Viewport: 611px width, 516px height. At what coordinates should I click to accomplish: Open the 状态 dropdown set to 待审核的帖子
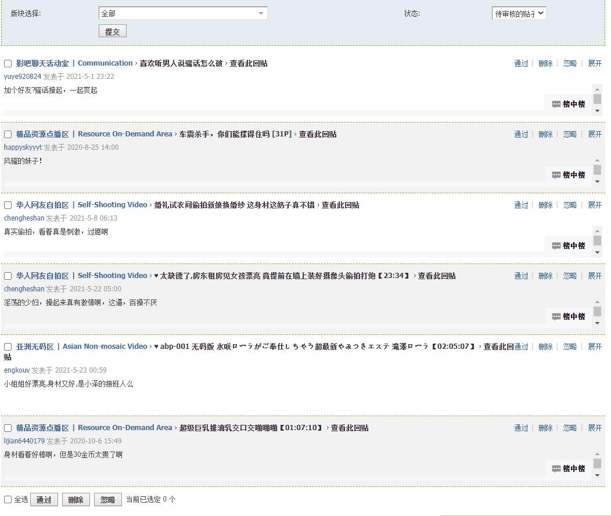[519, 13]
